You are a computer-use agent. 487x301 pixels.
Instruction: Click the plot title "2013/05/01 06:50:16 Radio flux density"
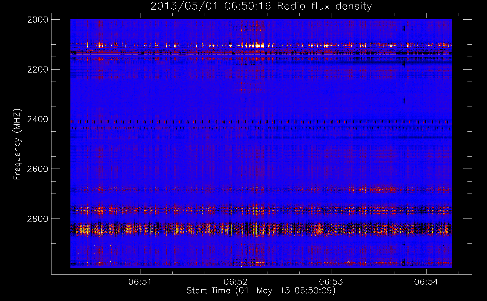pos(261,6)
